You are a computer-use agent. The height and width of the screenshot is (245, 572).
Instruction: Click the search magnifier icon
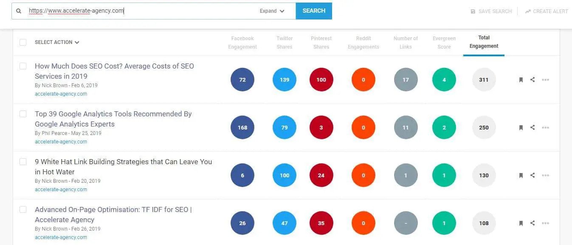19,11
